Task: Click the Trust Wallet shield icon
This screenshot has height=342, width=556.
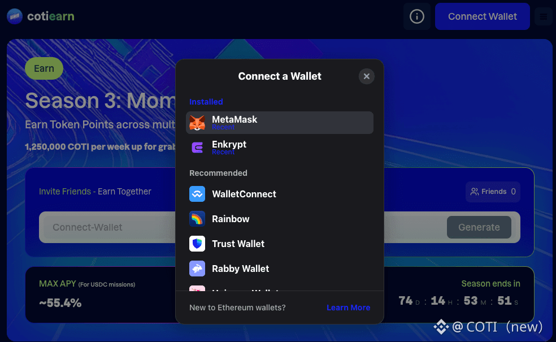Action: (197, 244)
